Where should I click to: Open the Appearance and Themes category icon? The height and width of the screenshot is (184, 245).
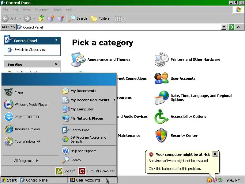click(x=78, y=59)
